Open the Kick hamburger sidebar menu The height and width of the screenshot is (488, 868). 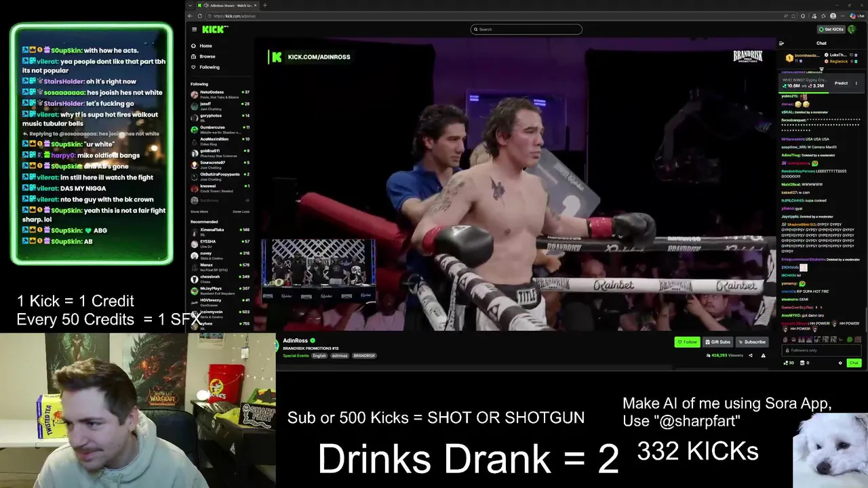tap(194, 29)
